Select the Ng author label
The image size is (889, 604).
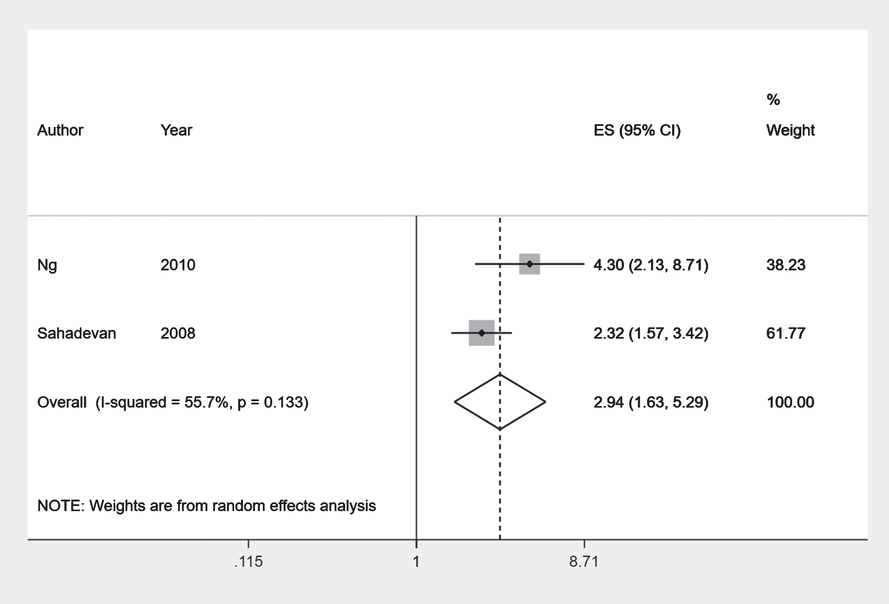(x=47, y=265)
